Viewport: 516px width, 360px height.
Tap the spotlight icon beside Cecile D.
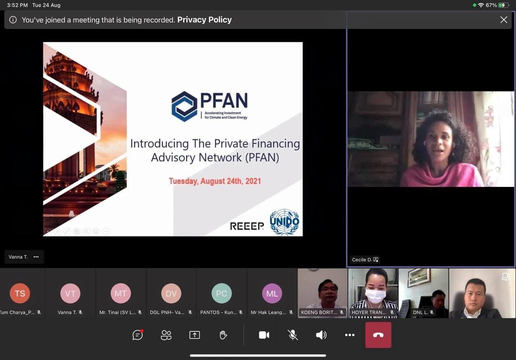pyautogui.click(x=376, y=260)
